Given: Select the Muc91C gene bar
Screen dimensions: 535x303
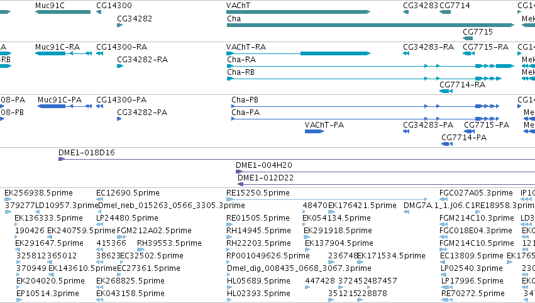Looking at the screenshot, I should [63, 12].
